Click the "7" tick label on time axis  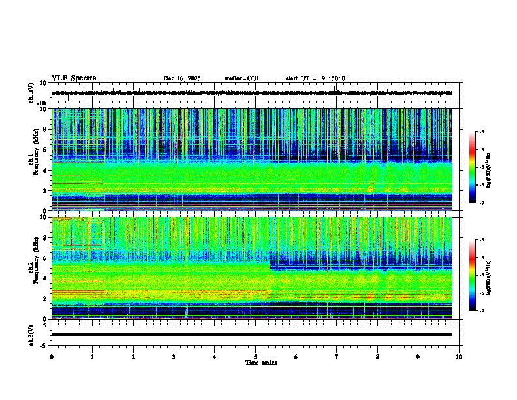point(336,357)
